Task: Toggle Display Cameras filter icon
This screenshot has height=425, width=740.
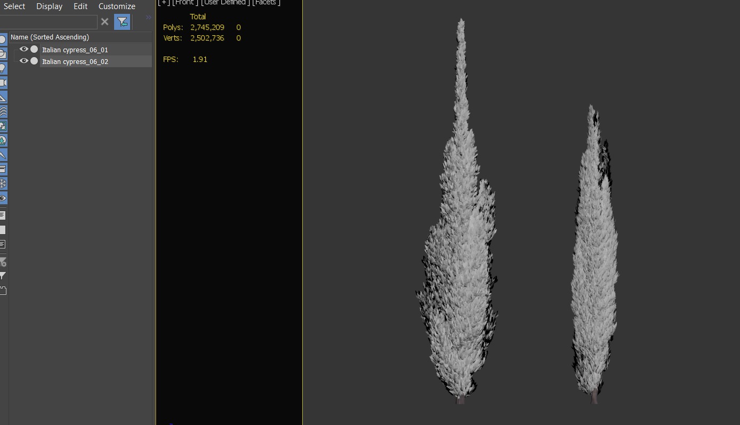Action: 3,83
